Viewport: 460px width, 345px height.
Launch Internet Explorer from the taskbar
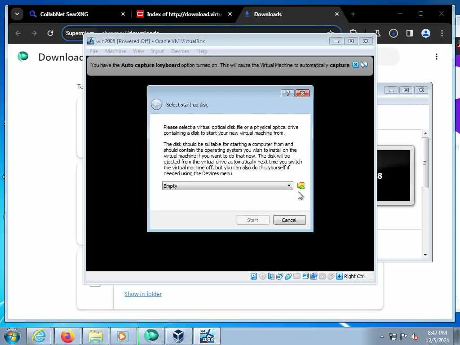[x=39, y=336]
